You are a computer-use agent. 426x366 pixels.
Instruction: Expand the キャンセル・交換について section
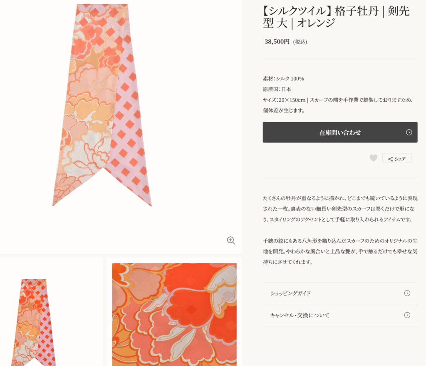tap(300, 316)
